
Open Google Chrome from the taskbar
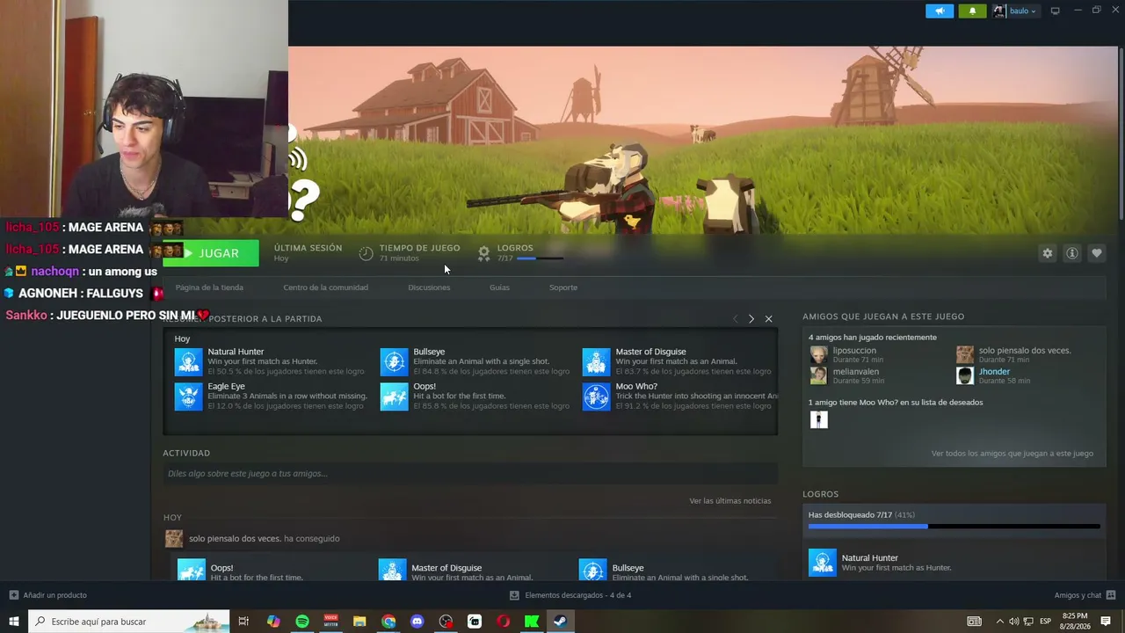pyautogui.click(x=388, y=622)
